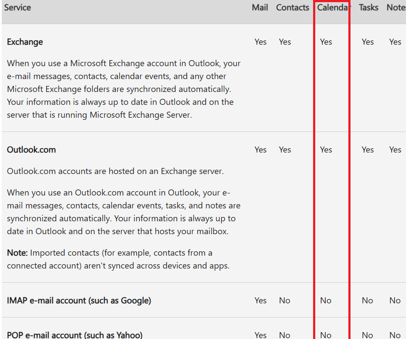This screenshot has height=339, width=406.
Task: Click the Contacts column header
Action: pos(292,7)
